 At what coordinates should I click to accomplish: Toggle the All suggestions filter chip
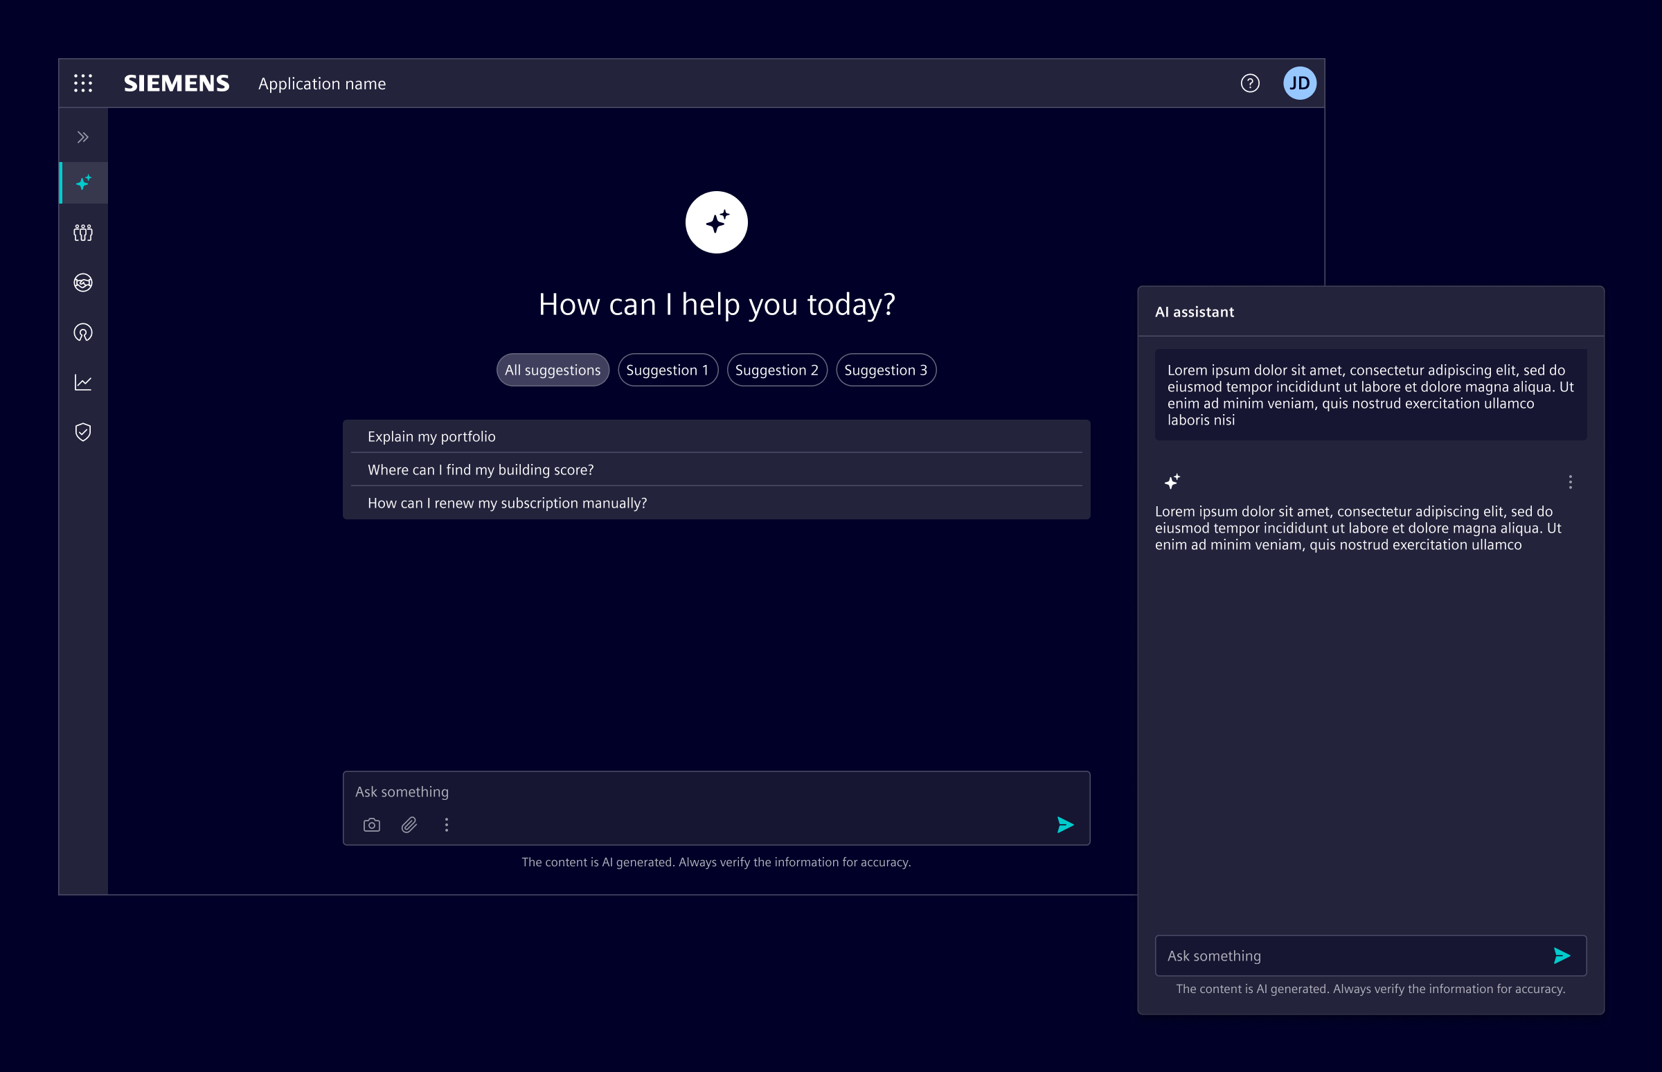point(552,370)
